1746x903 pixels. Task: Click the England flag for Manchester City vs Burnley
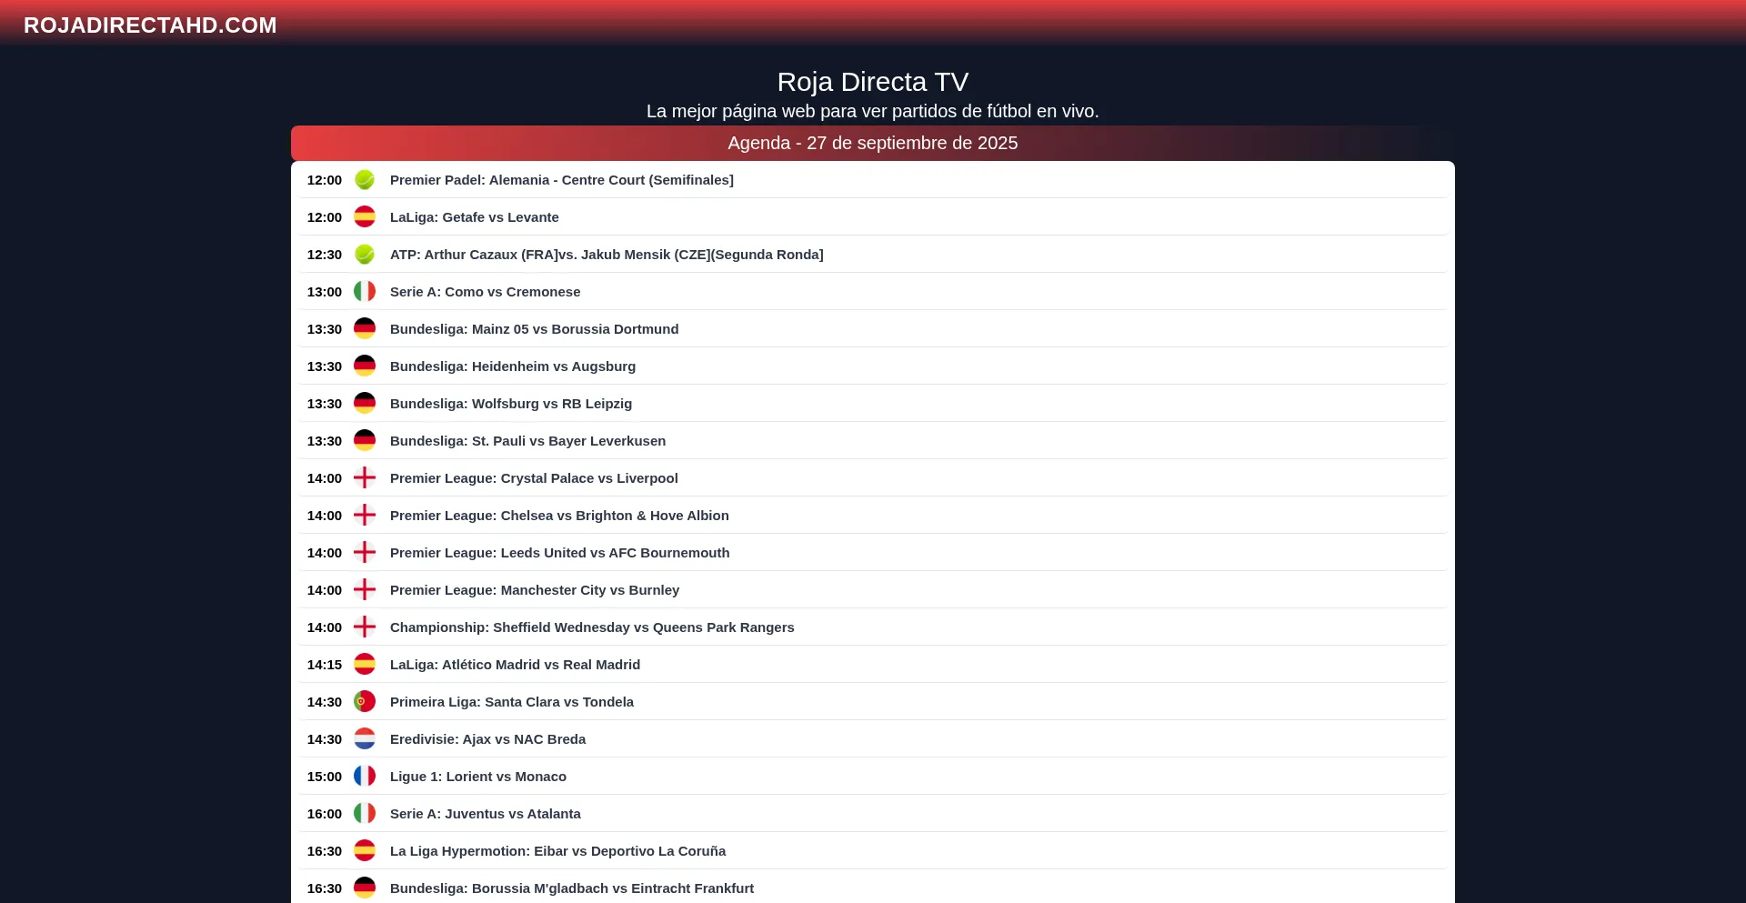(x=365, y=590)
